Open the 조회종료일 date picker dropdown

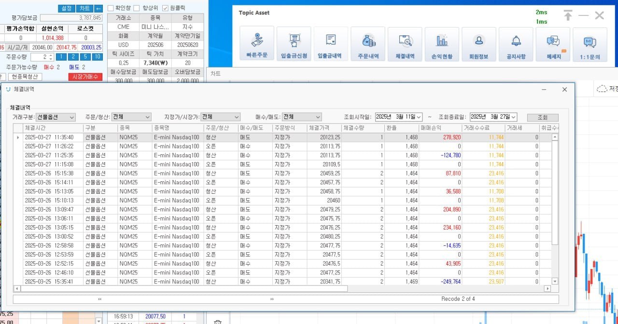tap(513, 117)
